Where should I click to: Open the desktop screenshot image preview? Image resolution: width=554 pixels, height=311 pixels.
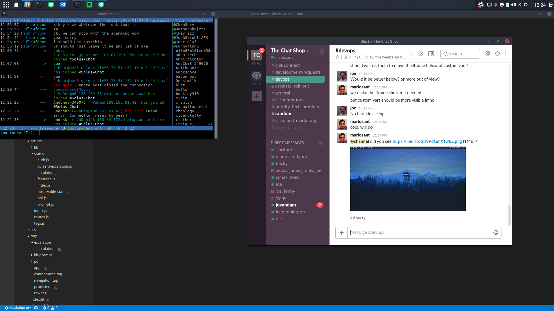[408, 179]
